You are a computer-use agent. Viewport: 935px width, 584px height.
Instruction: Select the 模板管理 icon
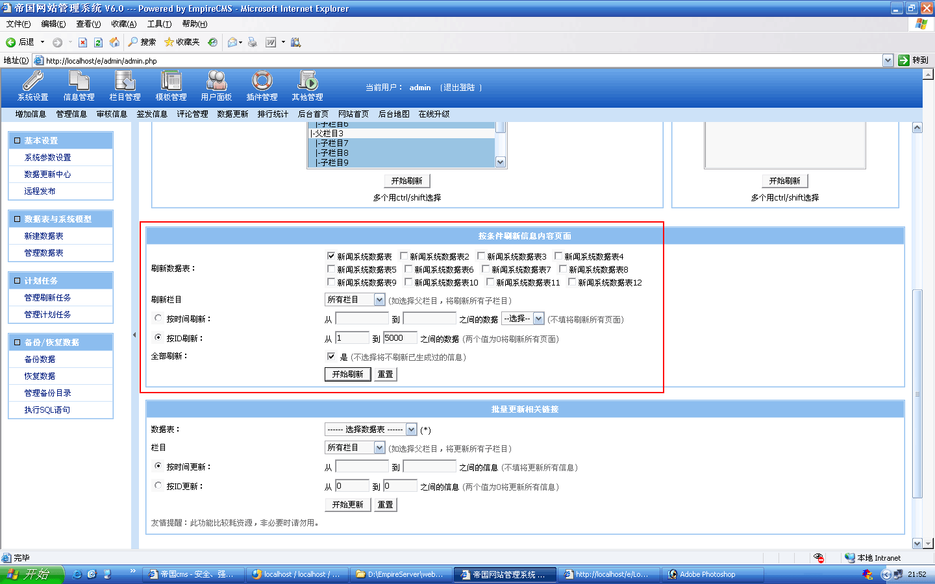click(171, 81)
